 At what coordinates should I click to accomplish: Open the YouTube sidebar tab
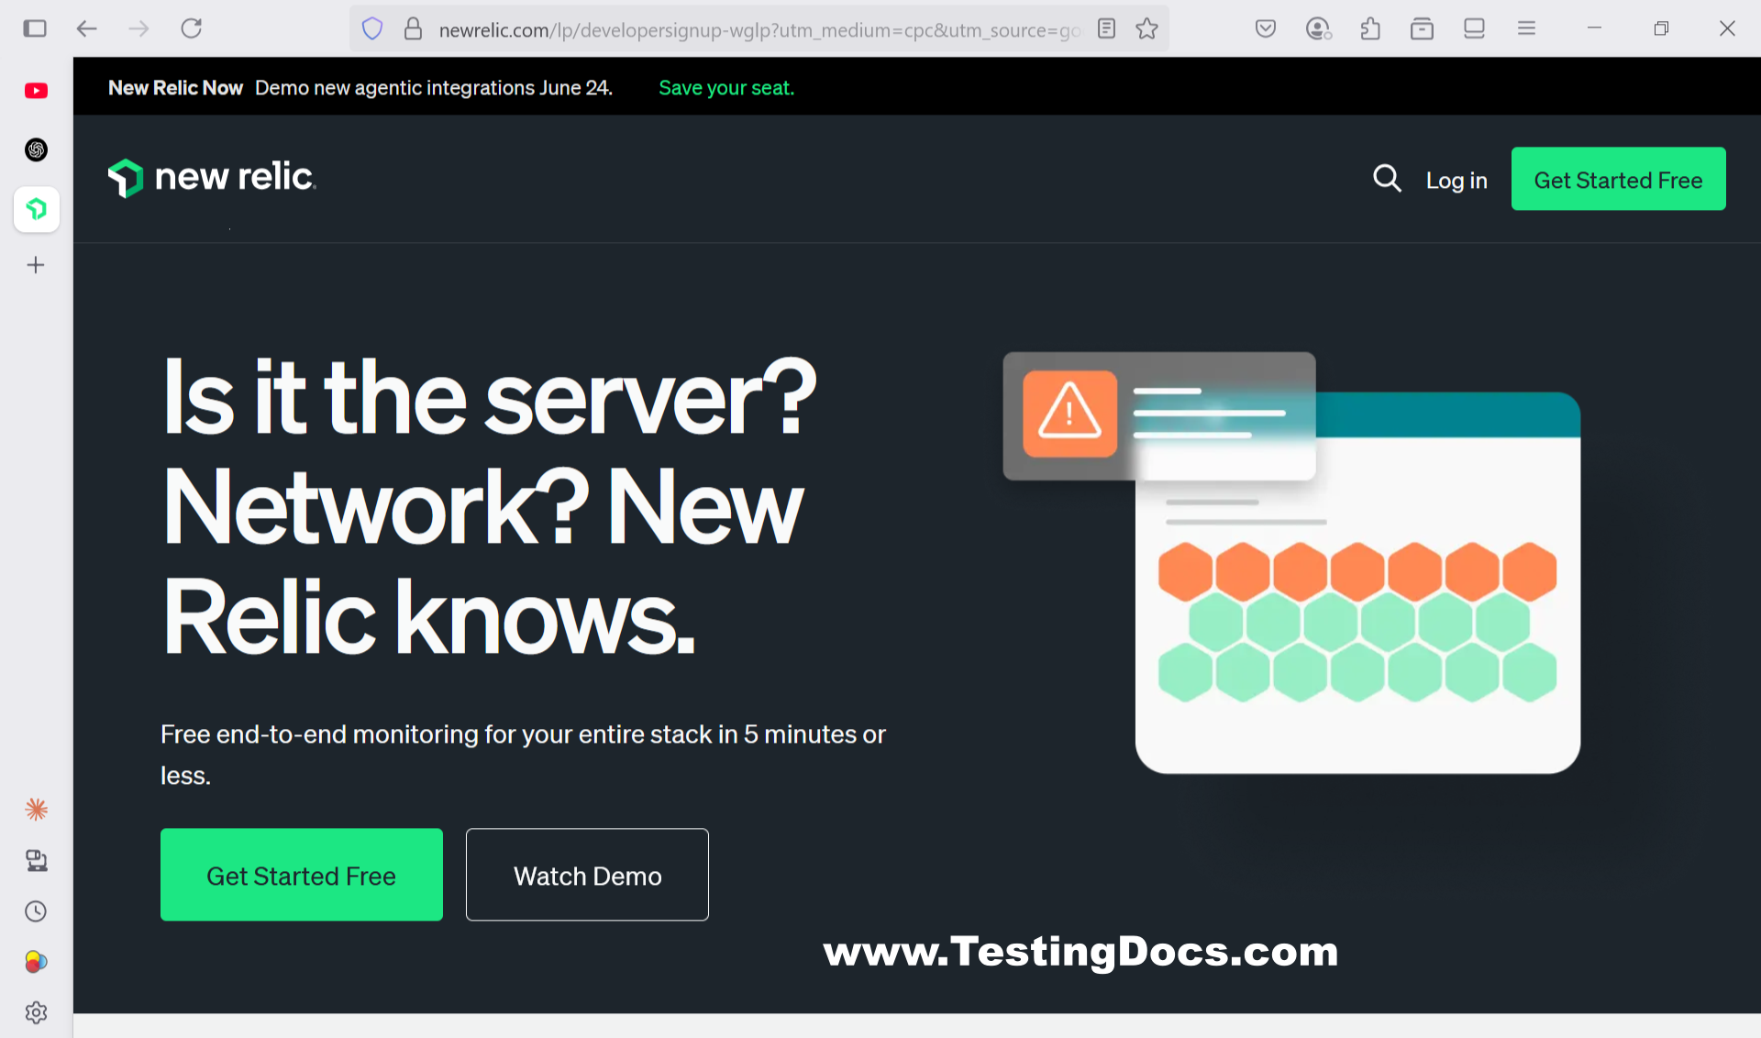pyautogui.click(x=36, y=90)
